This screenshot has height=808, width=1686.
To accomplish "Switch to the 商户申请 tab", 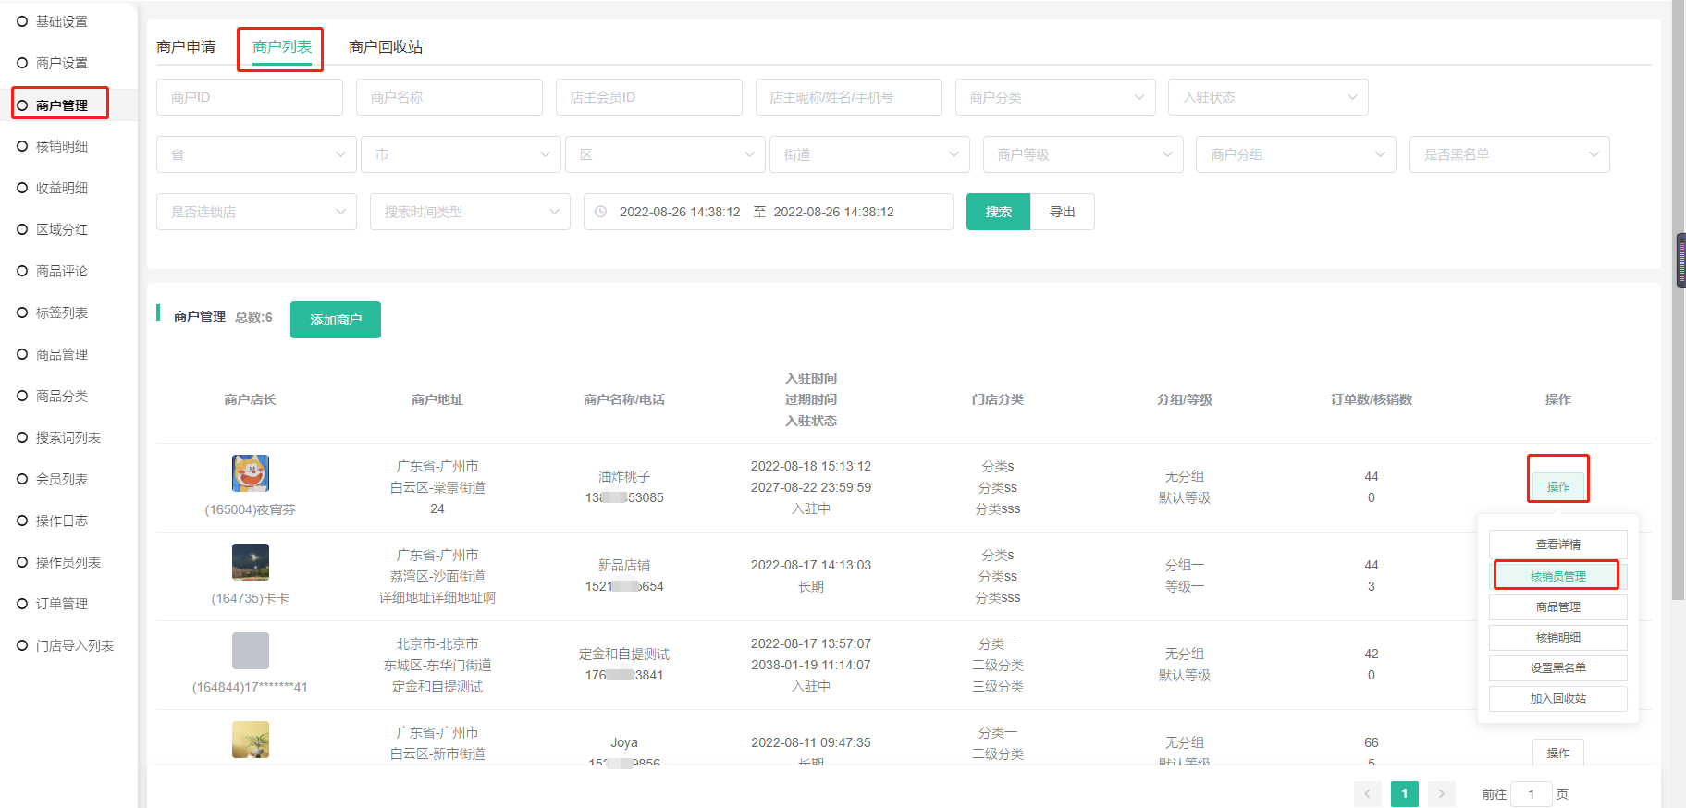I will tap(186, 47).
